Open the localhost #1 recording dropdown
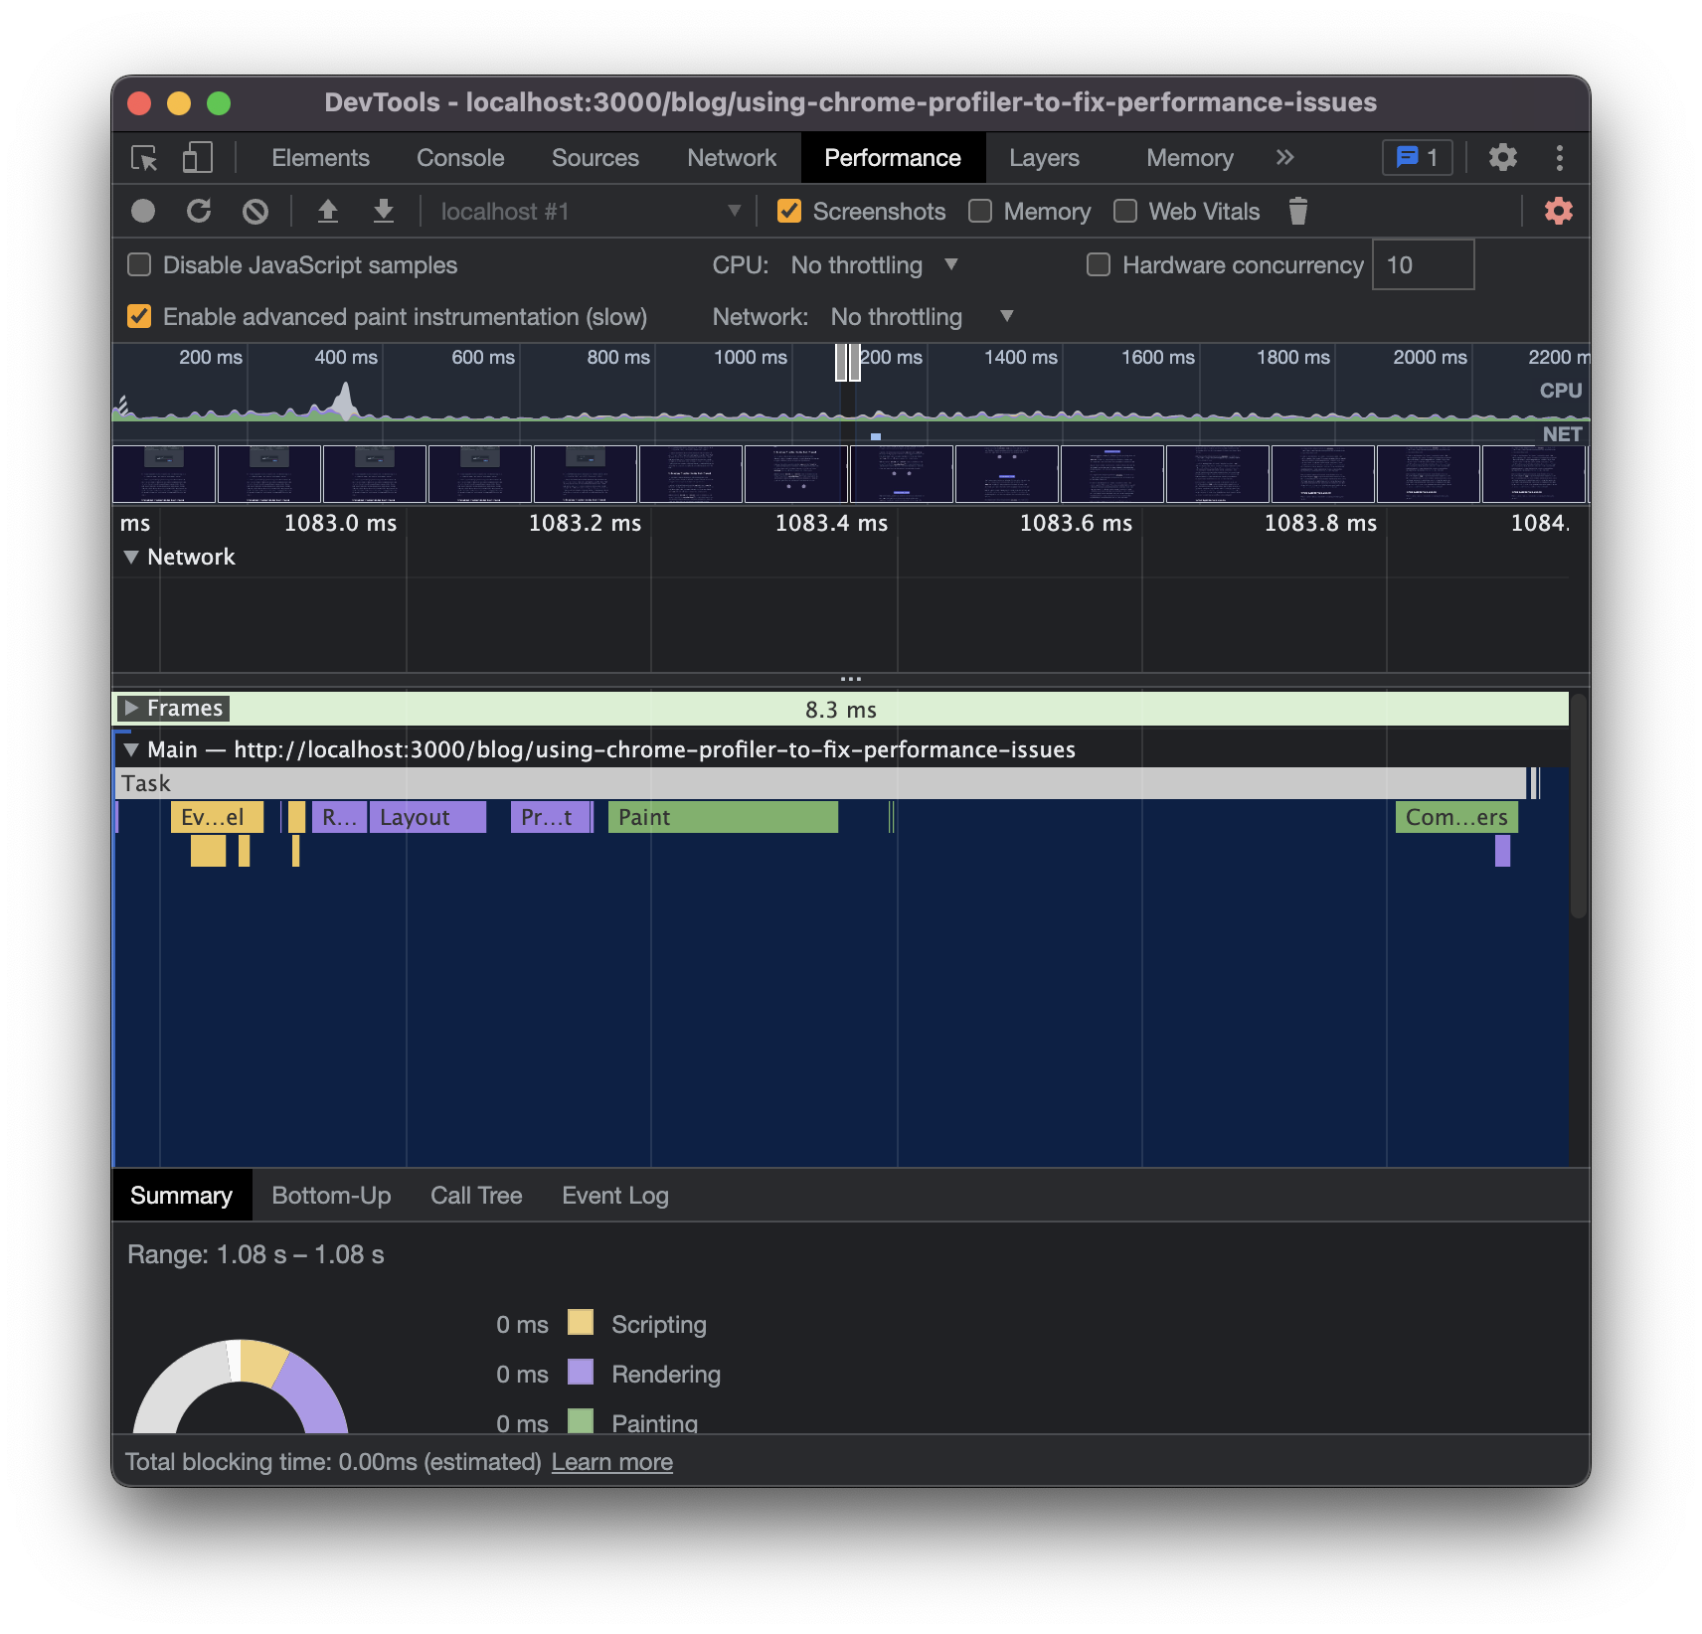Image resolution: width=1702 pixels, height=1634 pixels. point(591,212)
